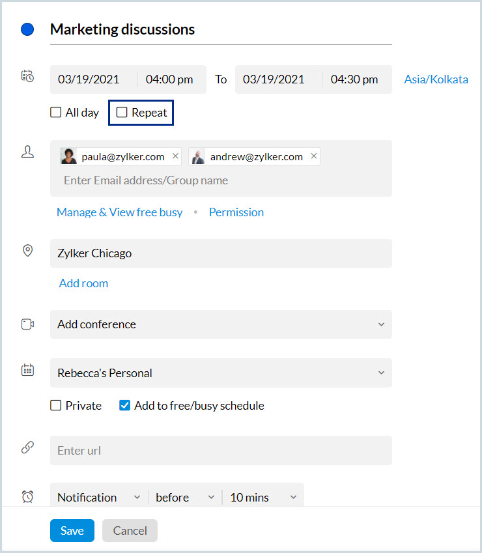The image size is (482, 553).
Task: Click the Save button
Action: point(72,531)
